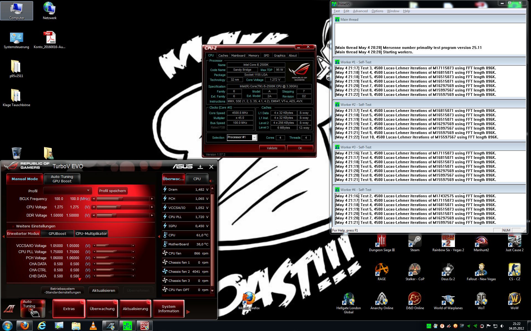This screenshot has height=331, width=531.
Task: Launch D&D Online shortcut
Action: 415,301
